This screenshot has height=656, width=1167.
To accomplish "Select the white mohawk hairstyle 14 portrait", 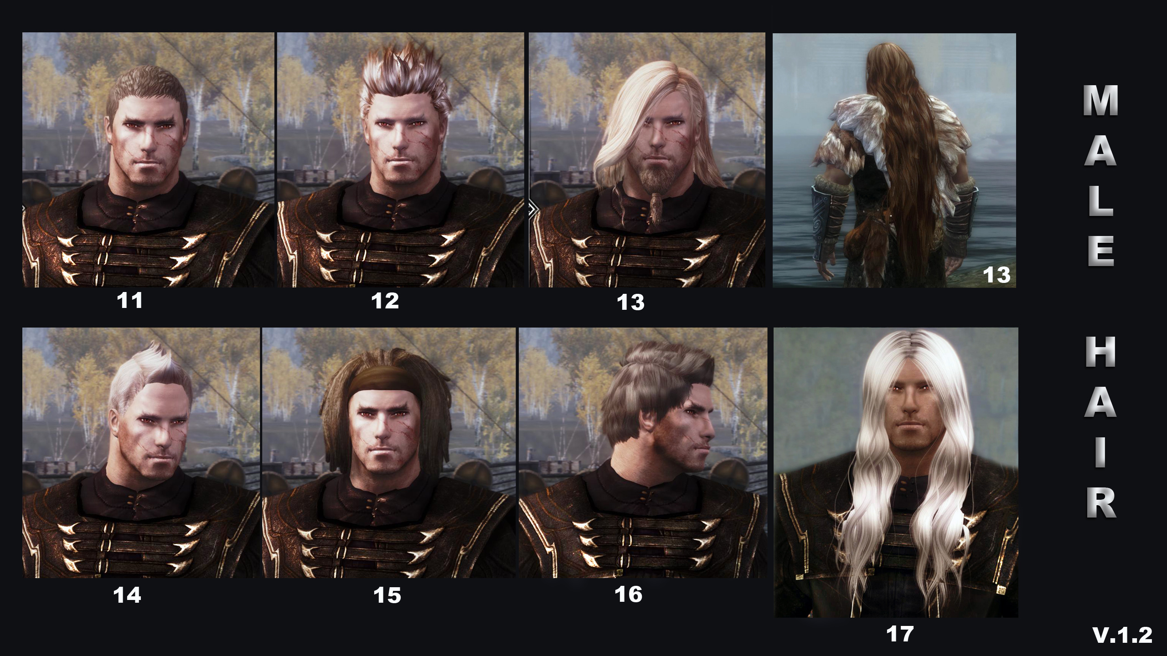I will pyautogui.click(x=141, y=453).
